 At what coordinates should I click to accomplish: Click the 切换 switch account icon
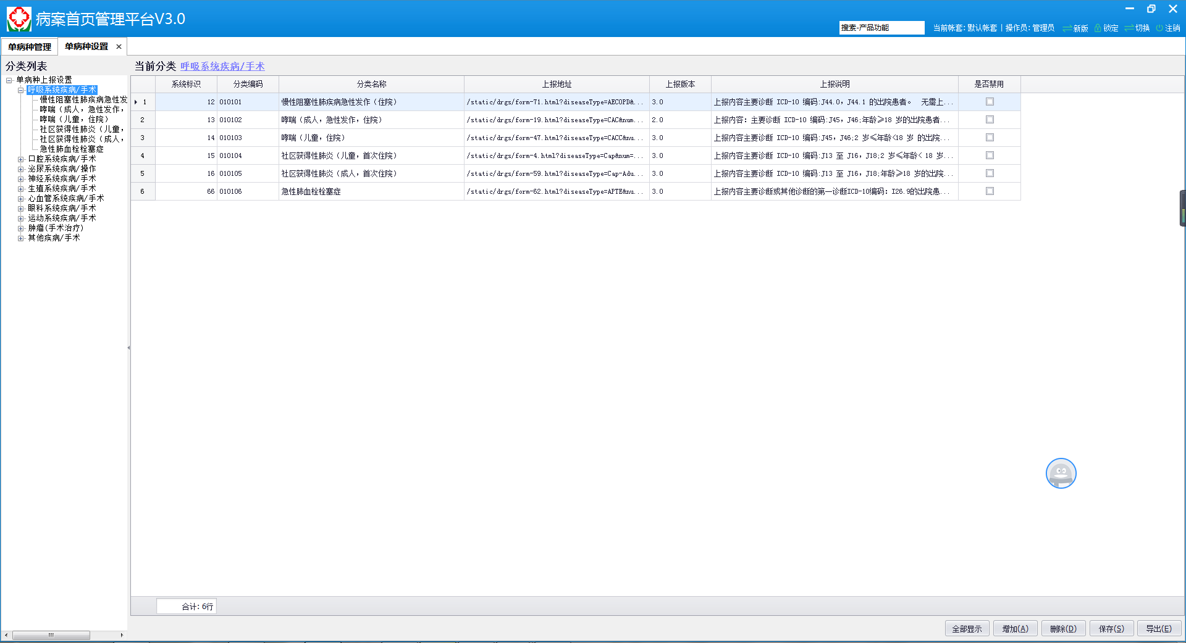(1129, 28)
